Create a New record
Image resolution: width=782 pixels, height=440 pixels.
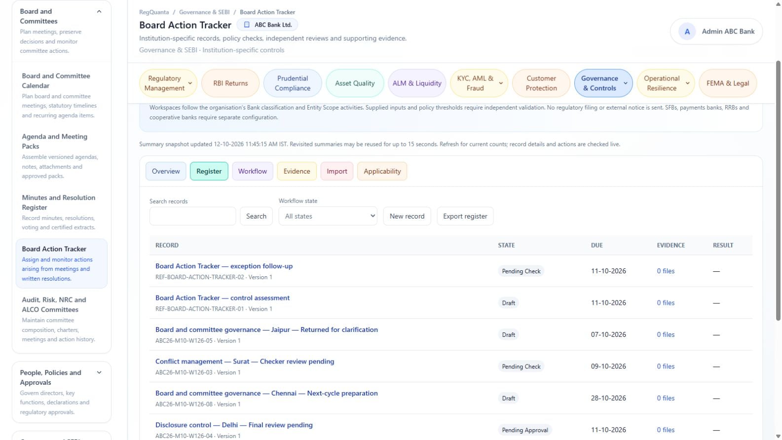(407, 216)
